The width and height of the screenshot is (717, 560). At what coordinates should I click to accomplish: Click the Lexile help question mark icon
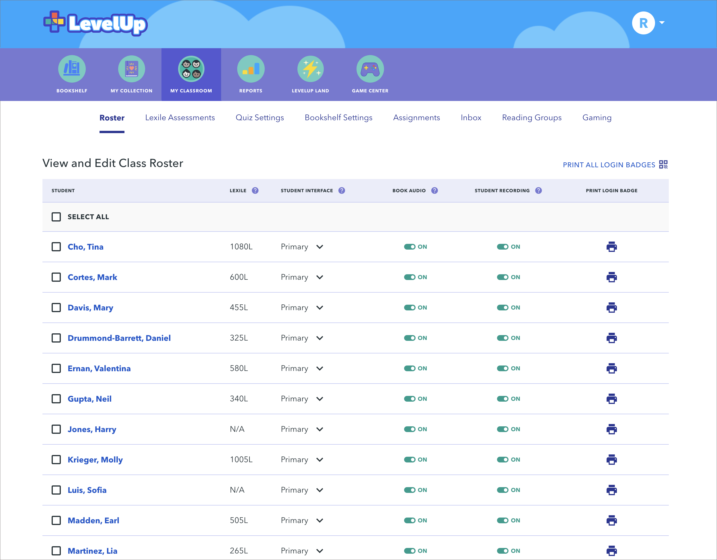(255, 190)
